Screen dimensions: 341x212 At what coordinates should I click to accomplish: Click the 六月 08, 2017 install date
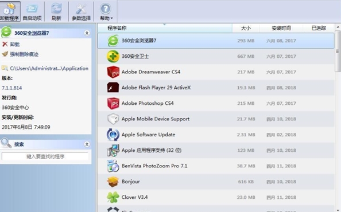click(x=281, y=41)
